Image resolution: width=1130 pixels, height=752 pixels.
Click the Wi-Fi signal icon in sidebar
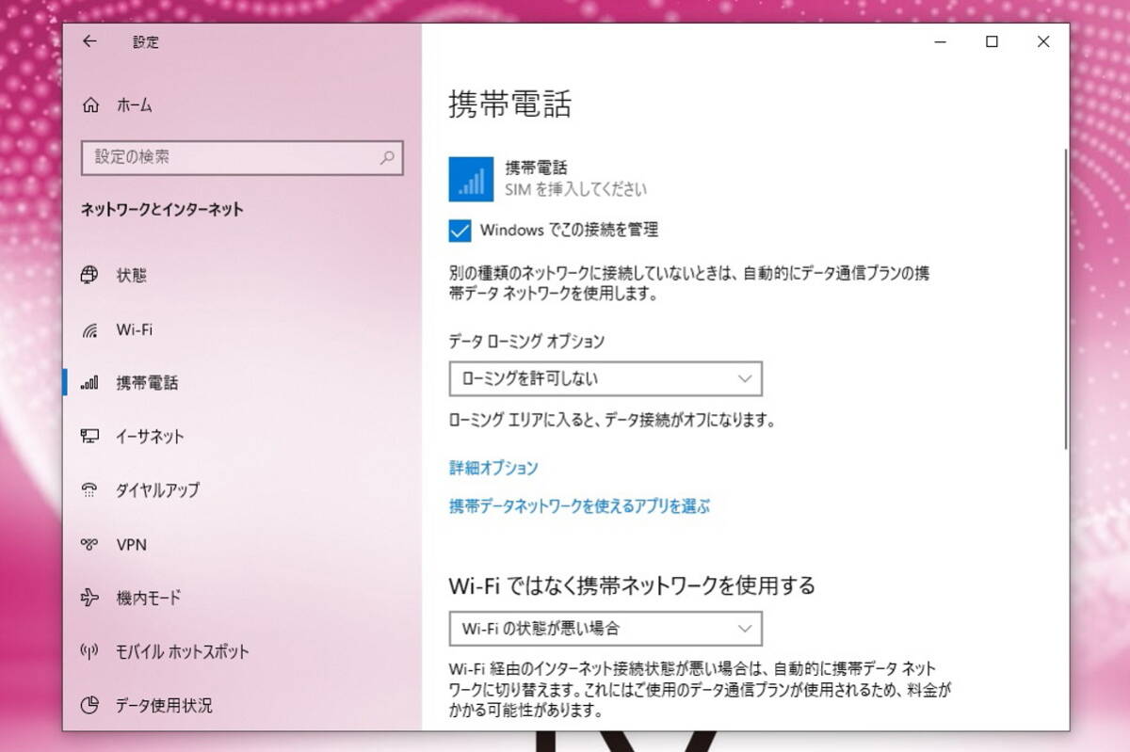[90, 329]
